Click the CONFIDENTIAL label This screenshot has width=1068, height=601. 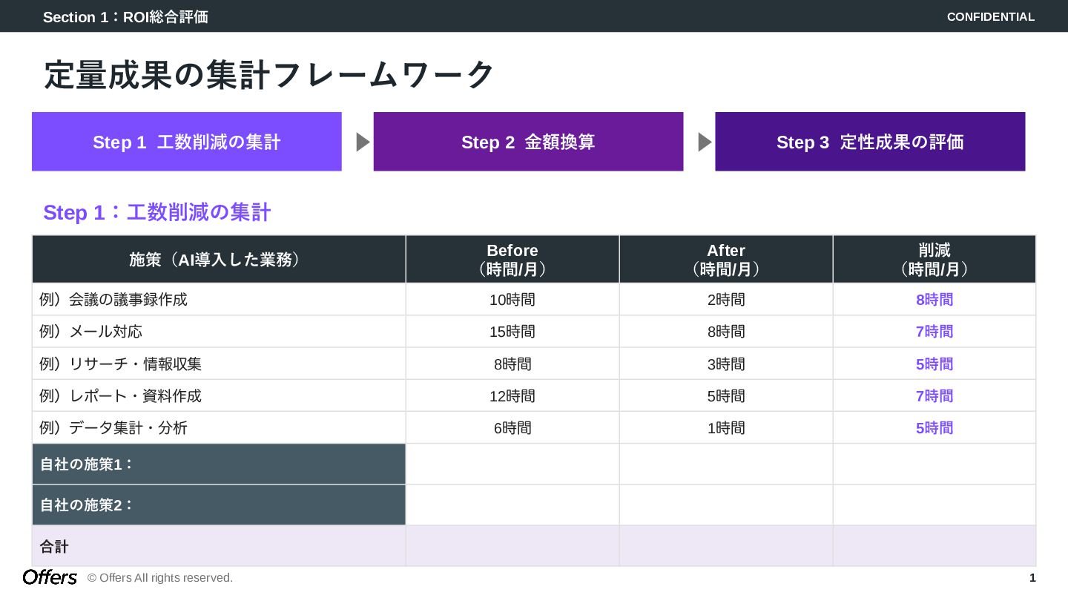990,16
